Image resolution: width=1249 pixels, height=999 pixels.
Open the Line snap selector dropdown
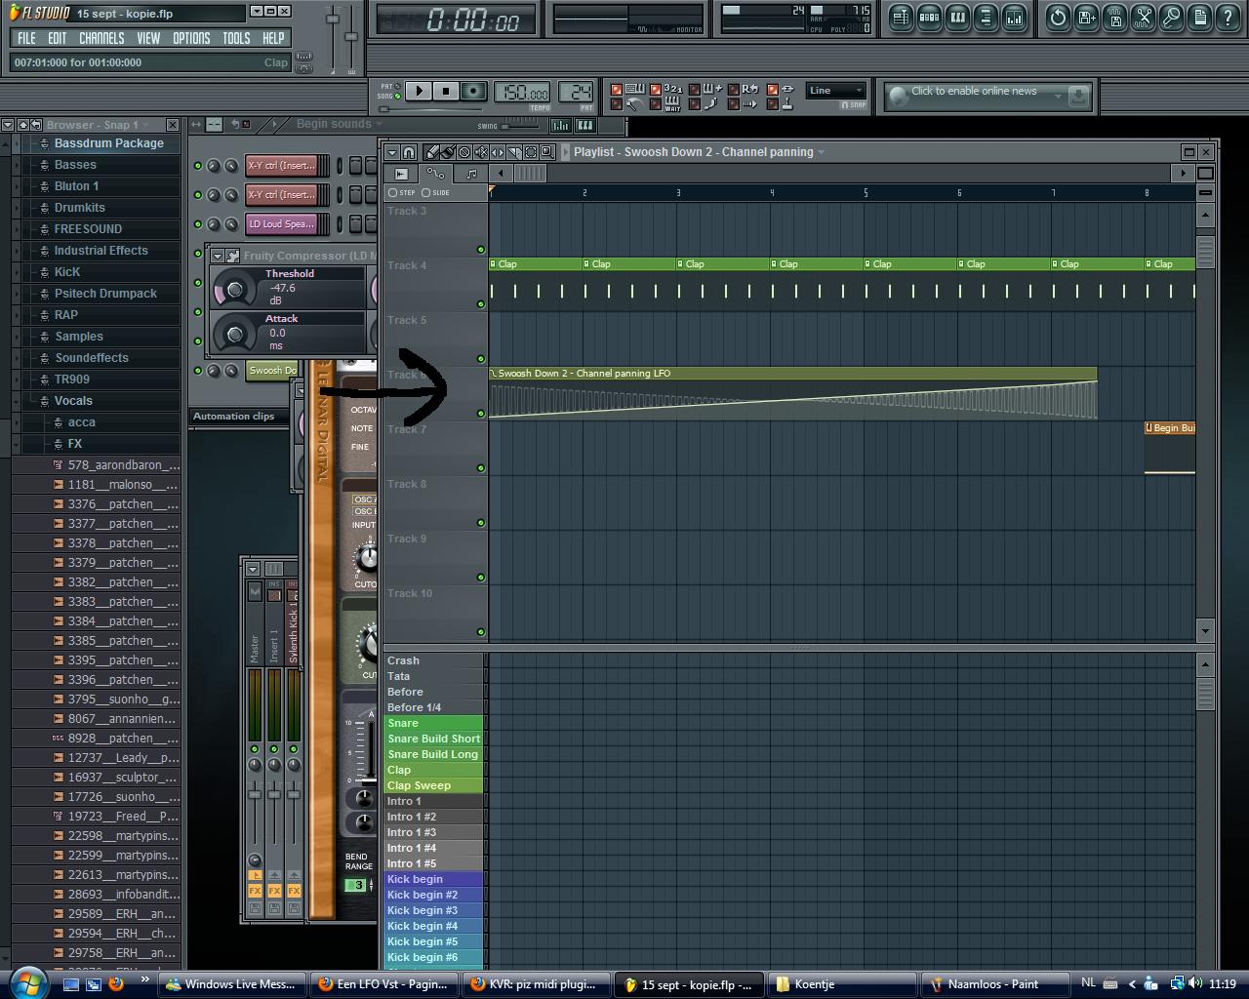[835, 91]
